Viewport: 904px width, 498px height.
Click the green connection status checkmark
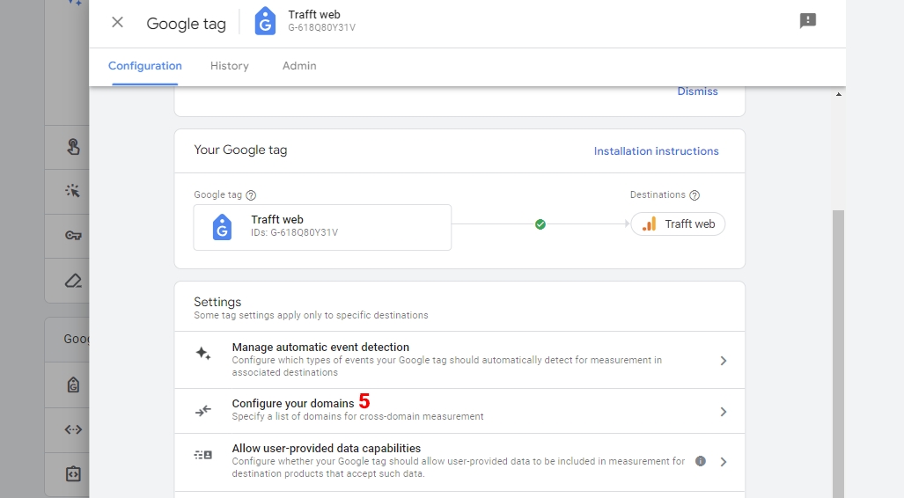540,224
